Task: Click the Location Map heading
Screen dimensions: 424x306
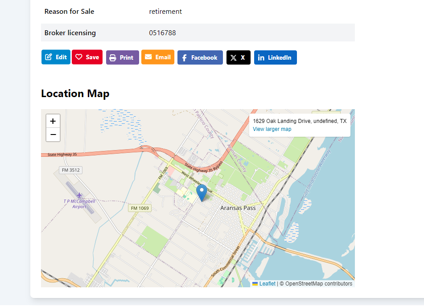Action: [75, 94]
